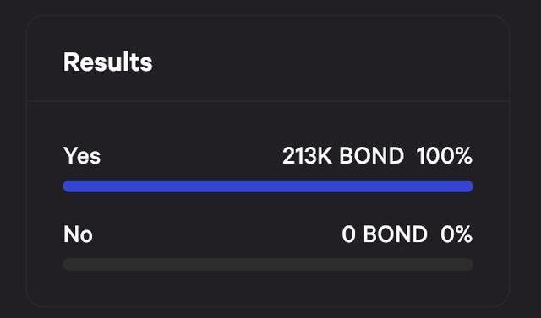Viewport: 541px width, 318px height.
Task: Click the percent sign after 0 in No row
Action: pyautogui.click(x=464, y=234)
